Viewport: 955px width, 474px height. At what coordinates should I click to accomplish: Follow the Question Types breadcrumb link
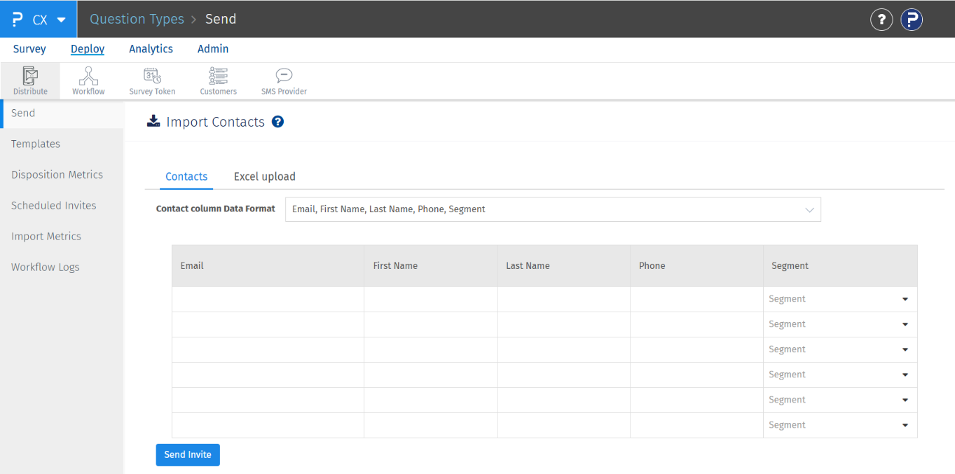click(137, 20)
